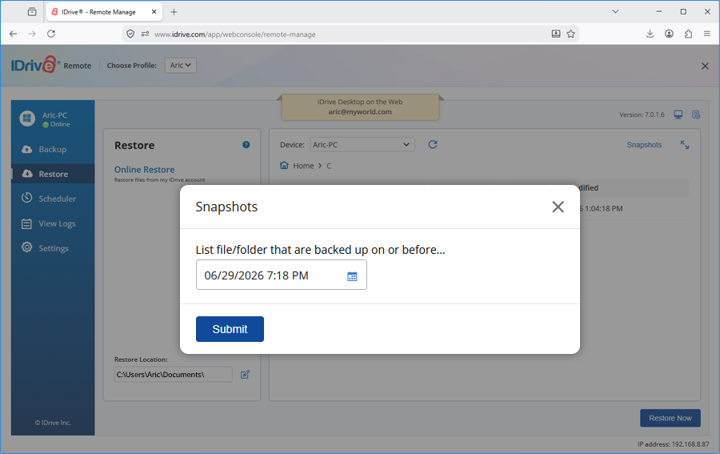Open the recent tabs view icon
720x454 pixels.
coord(32,12)
